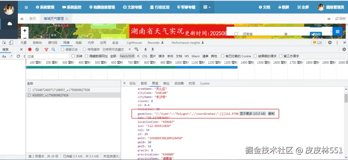Switch to the 元素 DevTools tab

24,43
